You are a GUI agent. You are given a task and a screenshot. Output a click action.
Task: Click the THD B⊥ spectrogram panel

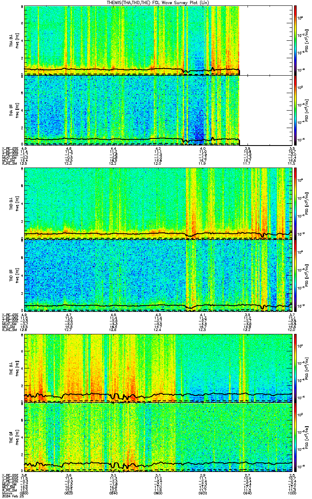158,203
